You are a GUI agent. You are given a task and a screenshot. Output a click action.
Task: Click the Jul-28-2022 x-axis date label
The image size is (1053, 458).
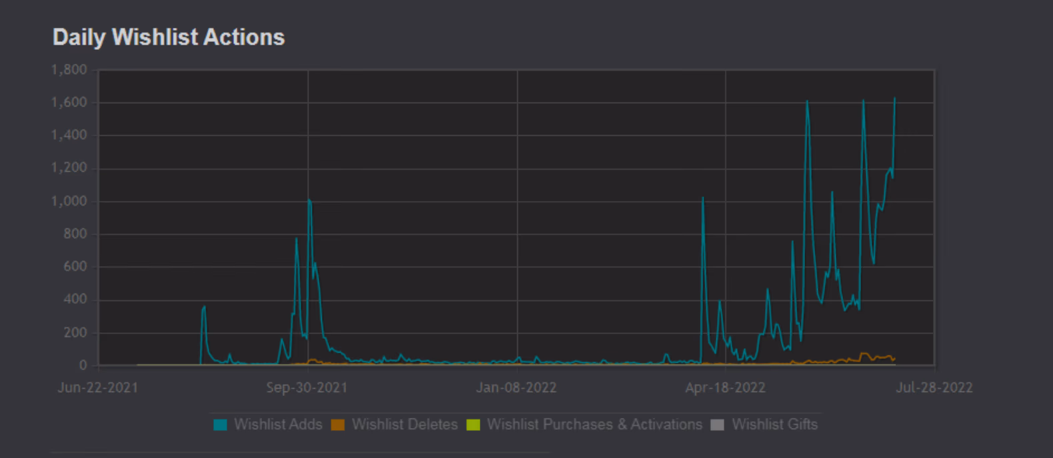tap(934, 387)
